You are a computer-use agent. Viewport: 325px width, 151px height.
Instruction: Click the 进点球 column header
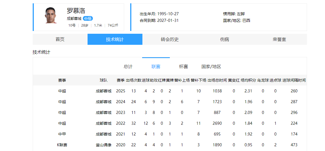275,80
